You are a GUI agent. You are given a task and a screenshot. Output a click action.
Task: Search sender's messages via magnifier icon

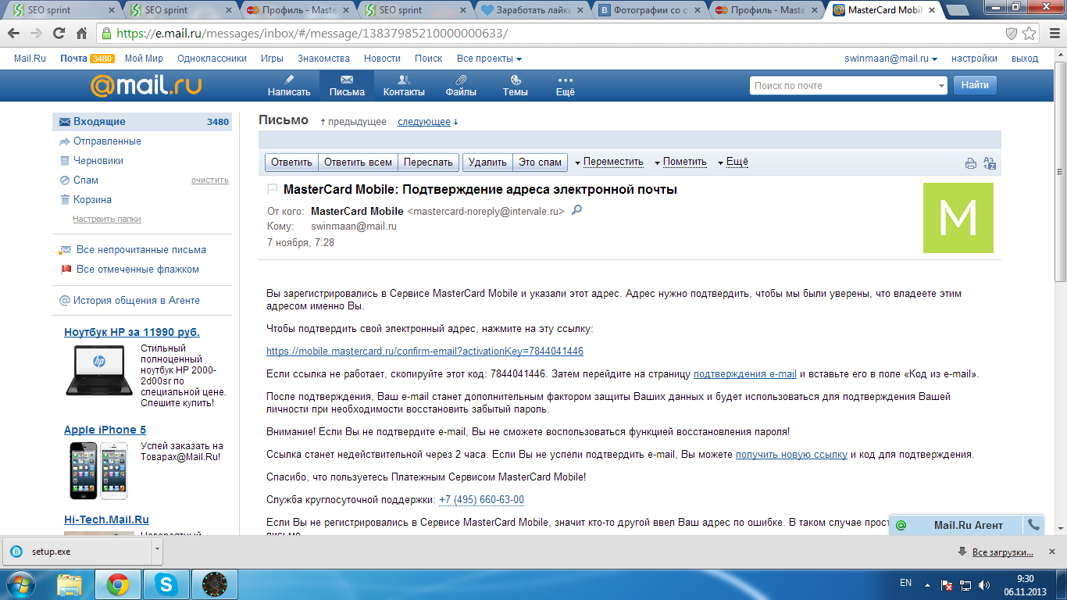pos(577,210)
